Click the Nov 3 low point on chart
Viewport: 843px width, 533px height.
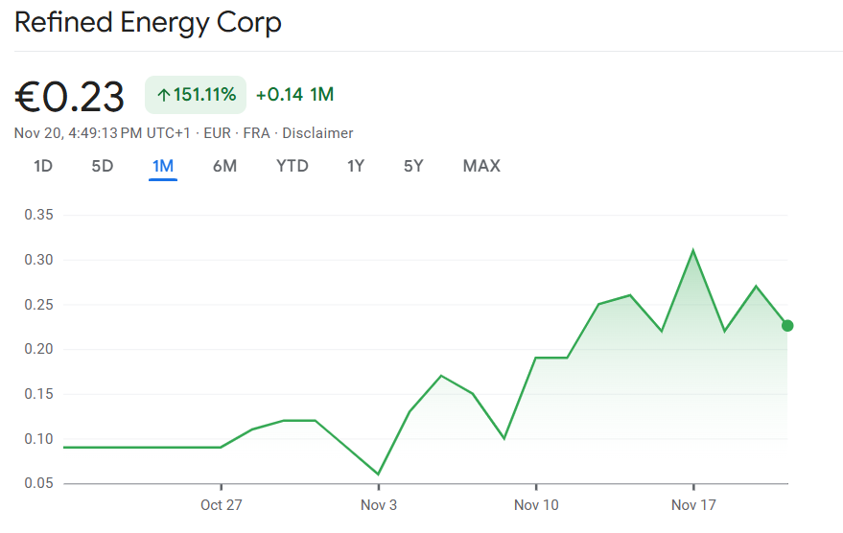(x=378, y=474)
